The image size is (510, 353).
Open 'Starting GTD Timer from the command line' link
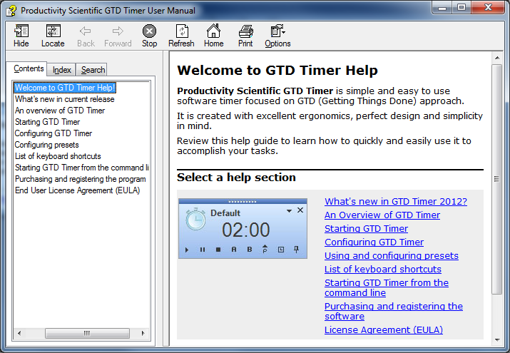(x=387, y=287)
